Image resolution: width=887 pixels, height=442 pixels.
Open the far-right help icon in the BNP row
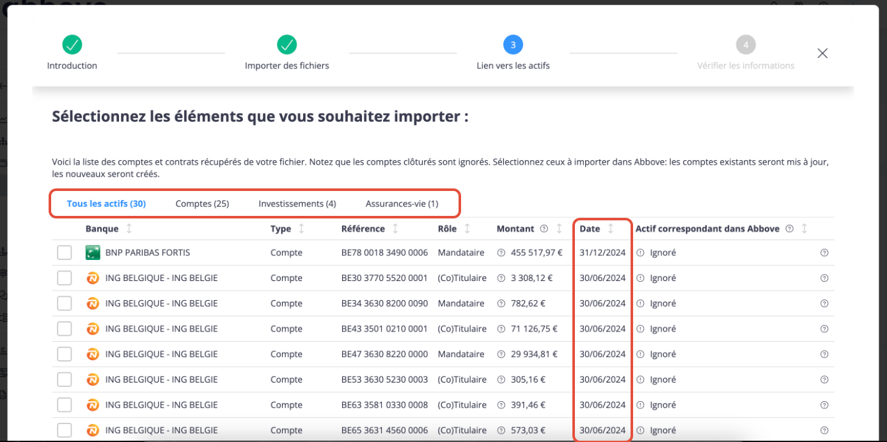click(824, 253)
